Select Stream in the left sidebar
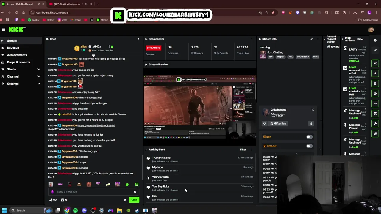The image size is (381, 214). click(x=21, y=41)
